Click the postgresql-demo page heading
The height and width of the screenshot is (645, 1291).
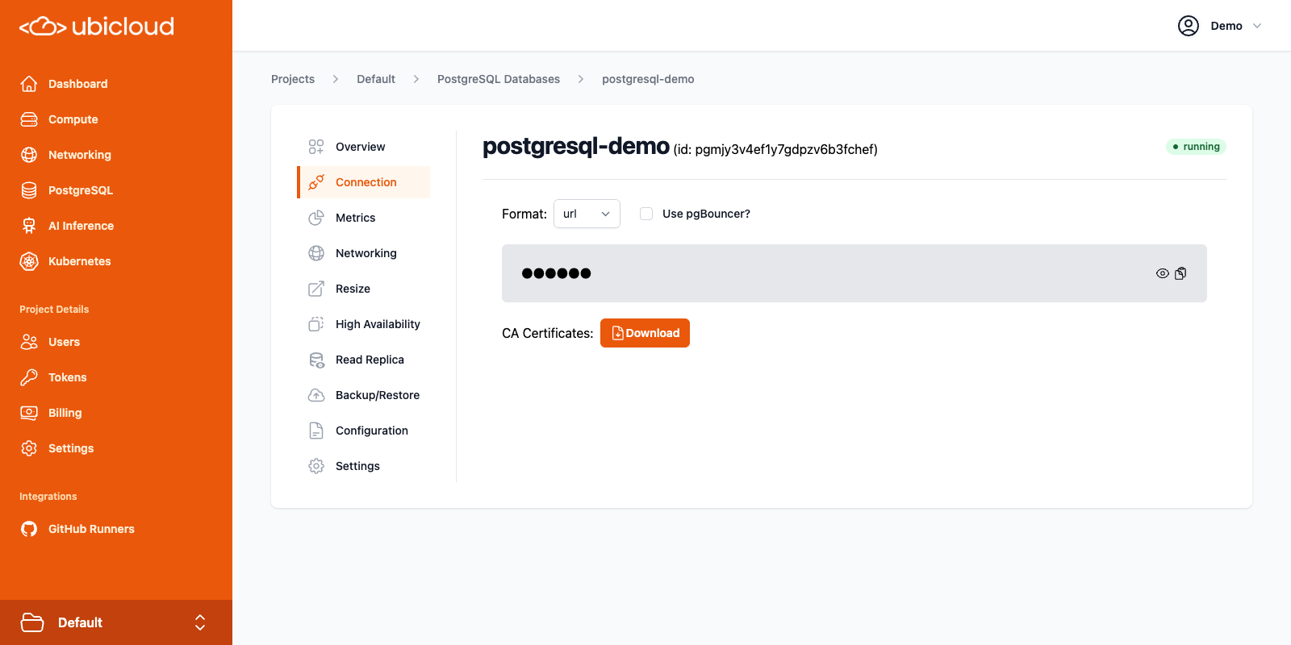[576, 146]
